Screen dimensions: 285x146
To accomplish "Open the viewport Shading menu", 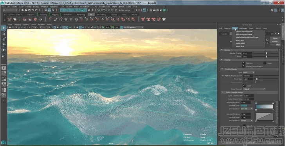I will [18, 24].
